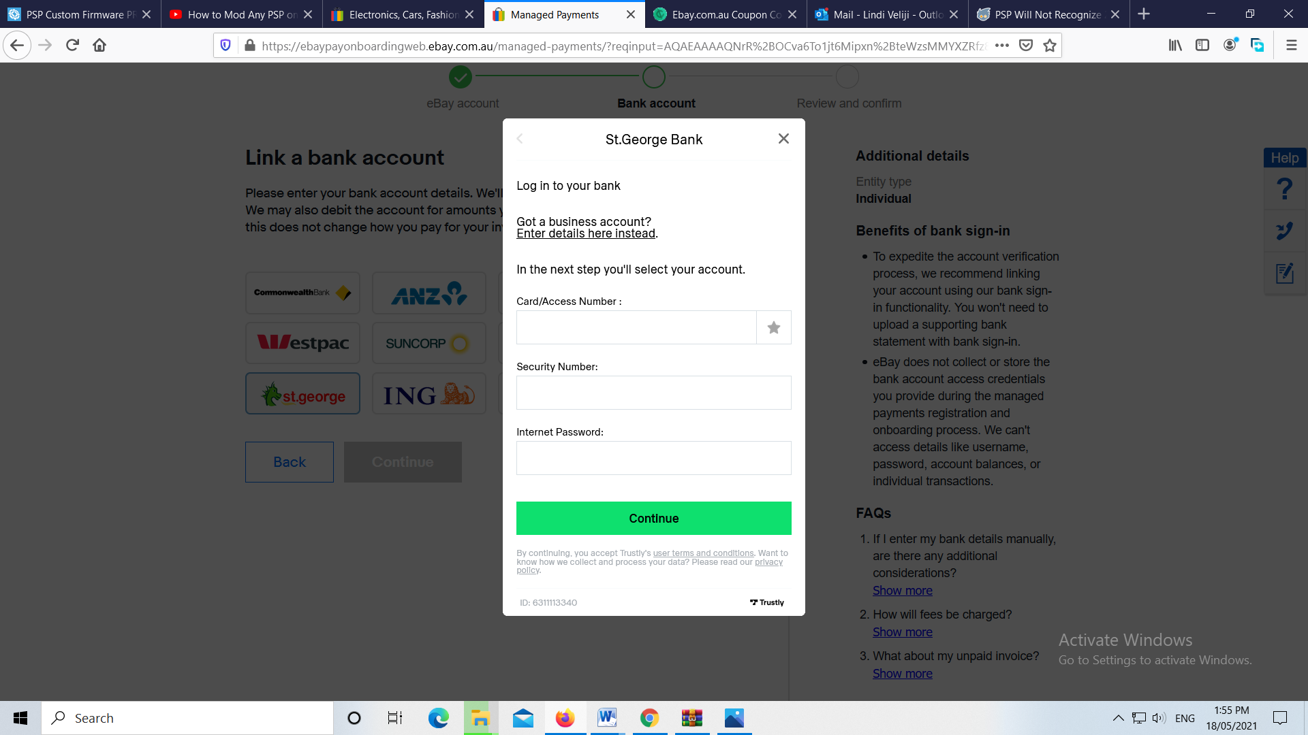Expand additional considerations FAQ answer
1308x735 pixels.
tap(901, 589)
